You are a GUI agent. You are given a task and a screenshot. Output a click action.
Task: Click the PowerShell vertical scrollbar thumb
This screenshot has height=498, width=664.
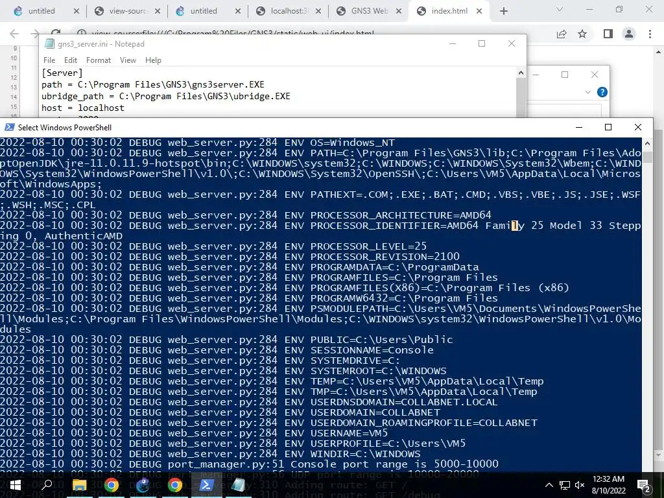(x=648, y=157)
